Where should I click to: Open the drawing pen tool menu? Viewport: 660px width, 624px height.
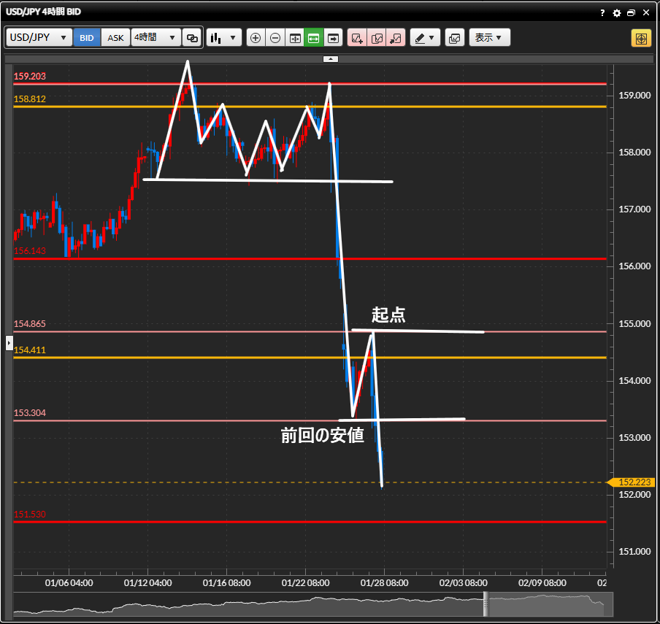(x=425, y=37)
